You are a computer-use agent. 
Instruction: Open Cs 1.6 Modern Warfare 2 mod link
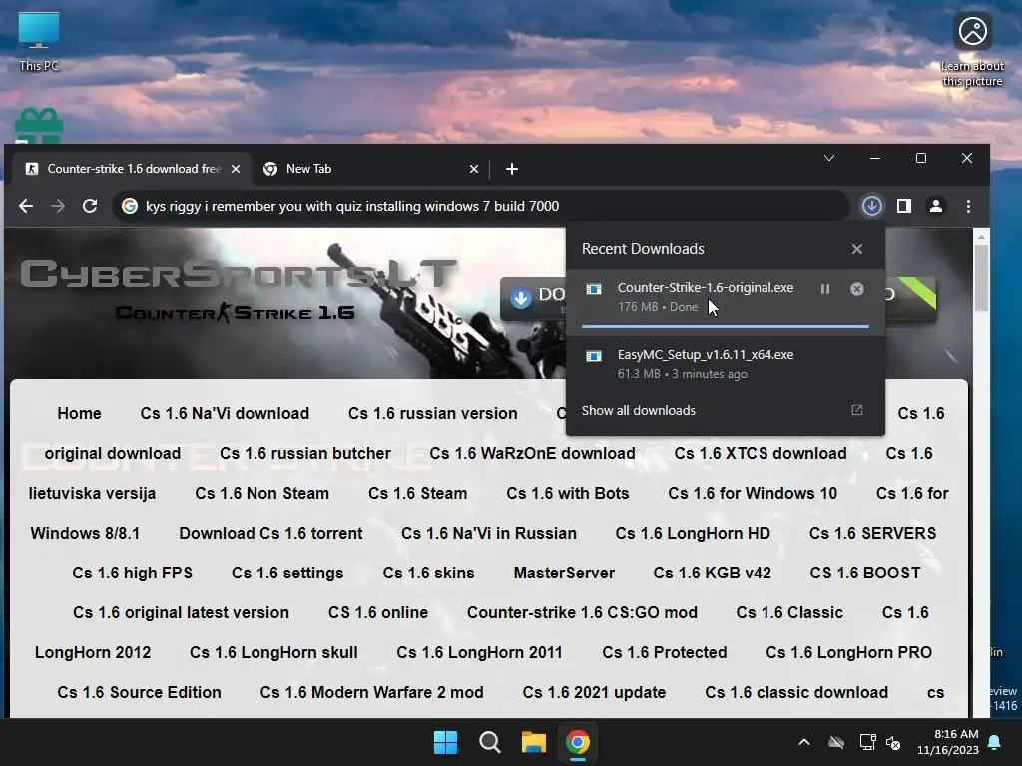click(x=371, y=692)
